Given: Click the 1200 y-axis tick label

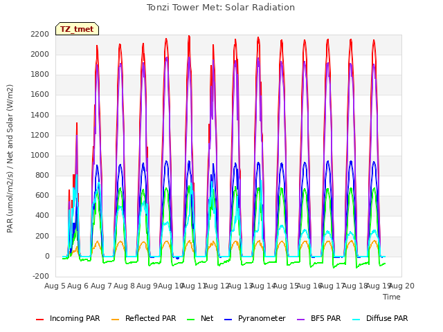Looking at the screenshot, I should pos(40,136).
